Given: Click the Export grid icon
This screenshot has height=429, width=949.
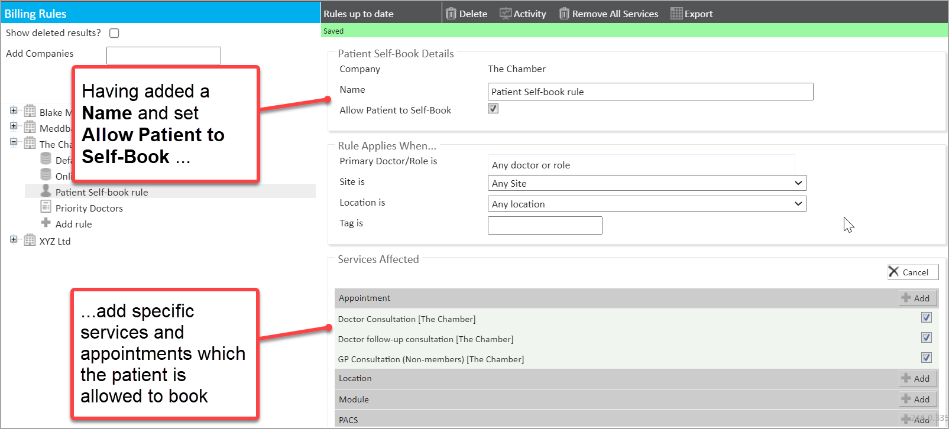Looking at the screenshot, I should (x=676, y=14).
